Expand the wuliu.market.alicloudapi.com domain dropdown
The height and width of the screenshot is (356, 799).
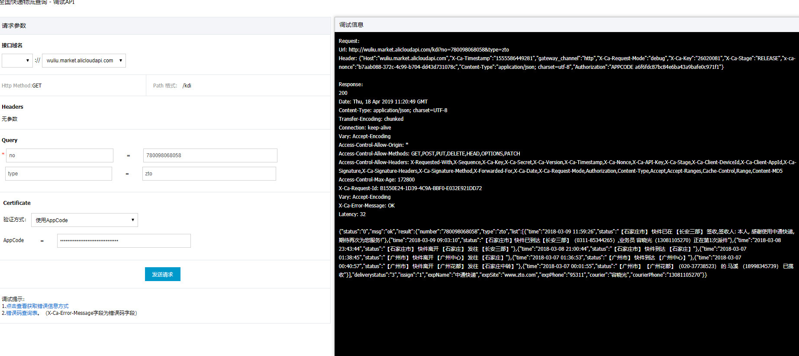pyautogui.click(x=84, y=61)
